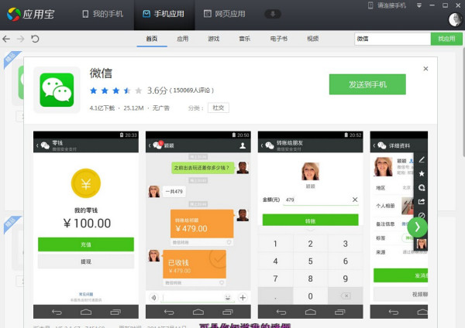Open the 网页应用 tab
The height and width of the screenshot is (328, 465).
(224, 14)
